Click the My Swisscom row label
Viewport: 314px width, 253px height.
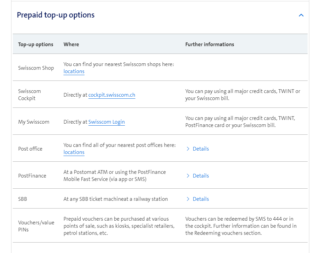click(34, 122)
